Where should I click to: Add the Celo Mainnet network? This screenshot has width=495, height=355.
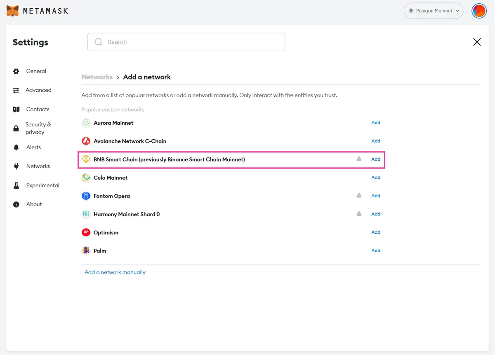pyautogui.click(x=376, y=177)
